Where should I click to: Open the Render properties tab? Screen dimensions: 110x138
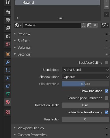8,12
